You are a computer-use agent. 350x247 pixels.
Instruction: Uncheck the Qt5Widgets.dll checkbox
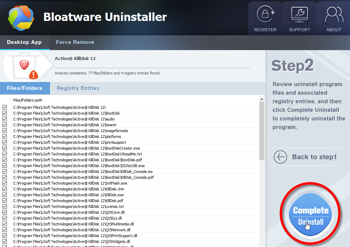[4, 242]
